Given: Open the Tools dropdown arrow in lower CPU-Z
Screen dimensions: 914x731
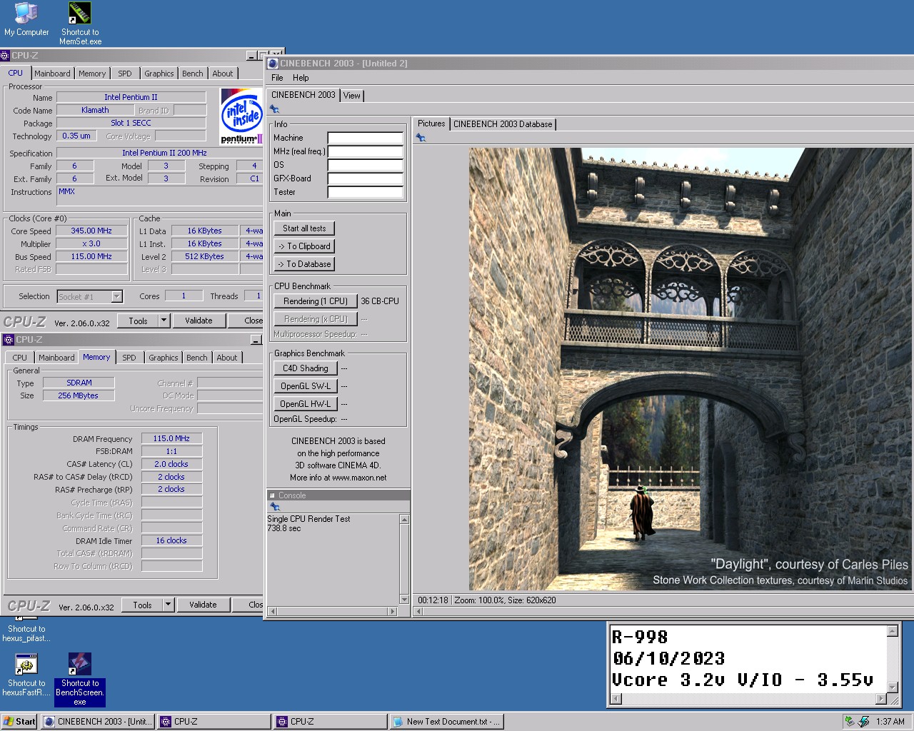Looking at the screenshot, I should tap(168, 605).
